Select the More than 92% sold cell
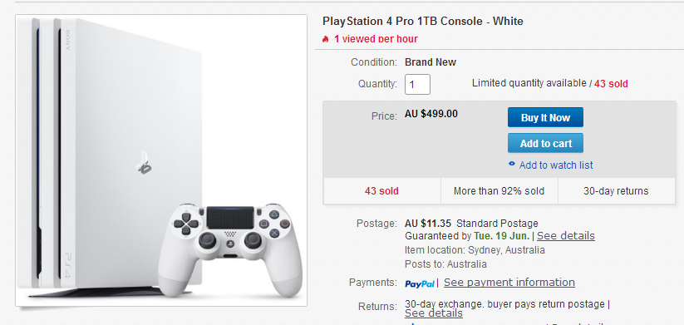 (x=499, y=191)
